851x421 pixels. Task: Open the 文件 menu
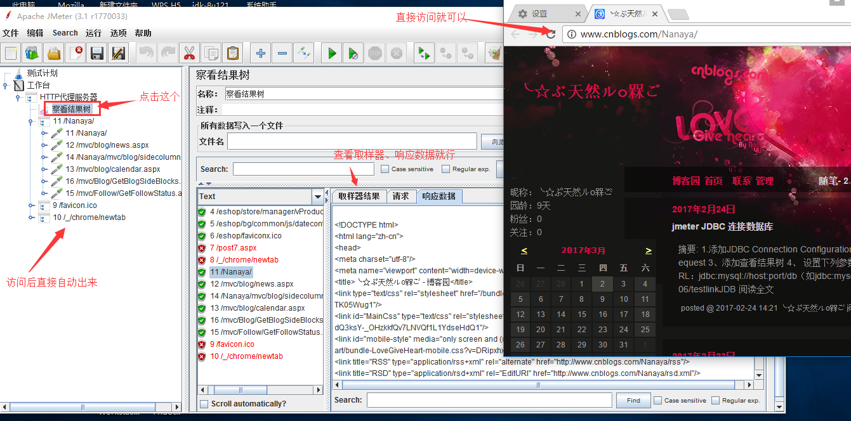[11, 33]
